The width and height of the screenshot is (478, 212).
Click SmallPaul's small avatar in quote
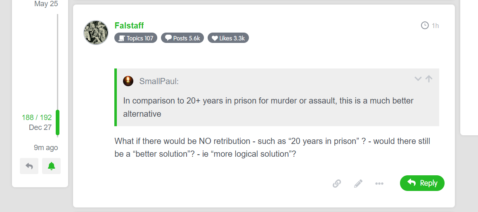click(x=128, y=81)
